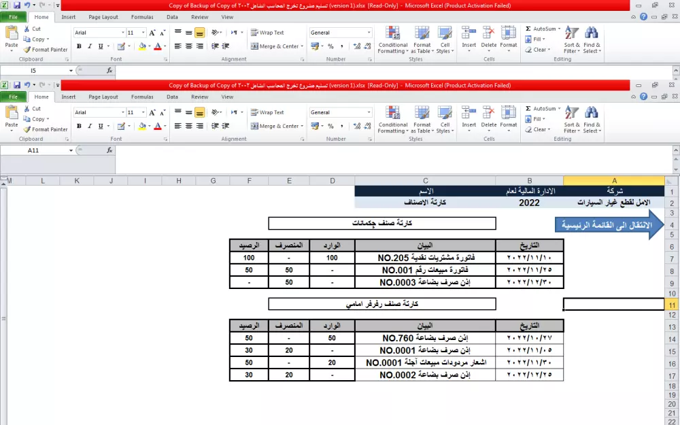Click blue arrow الانتقال الى القائمة الرئيسية
Screen dimensions: 680x425
(609, 224)
